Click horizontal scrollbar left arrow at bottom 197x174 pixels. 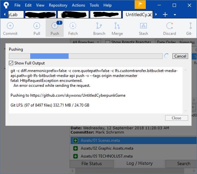coord(72,171)
